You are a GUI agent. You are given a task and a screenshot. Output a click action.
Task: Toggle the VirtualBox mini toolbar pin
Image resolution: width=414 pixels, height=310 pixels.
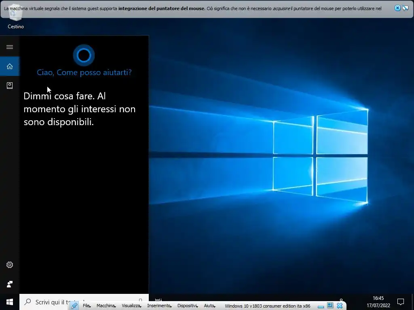[x=74, y=306]
